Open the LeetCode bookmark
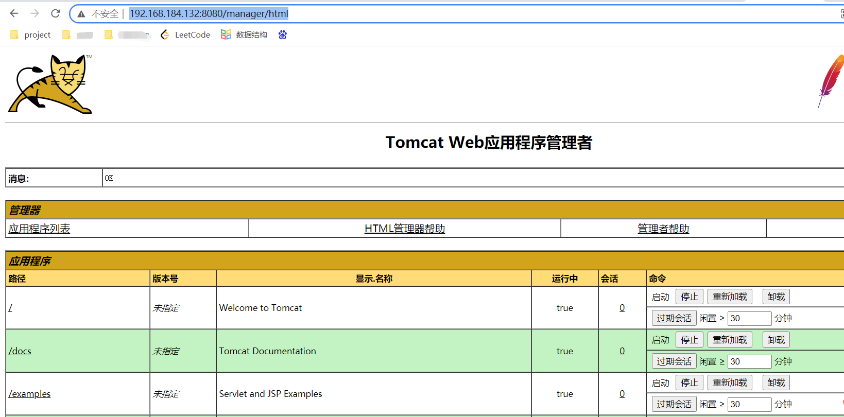 [x=185, y=34]
